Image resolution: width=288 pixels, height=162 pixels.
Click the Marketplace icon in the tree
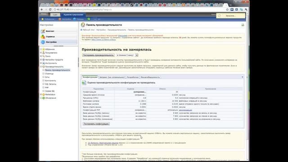click(x=44, y=94)
